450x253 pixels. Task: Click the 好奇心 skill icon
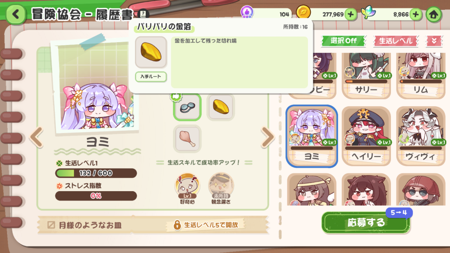tap(187, 186)
